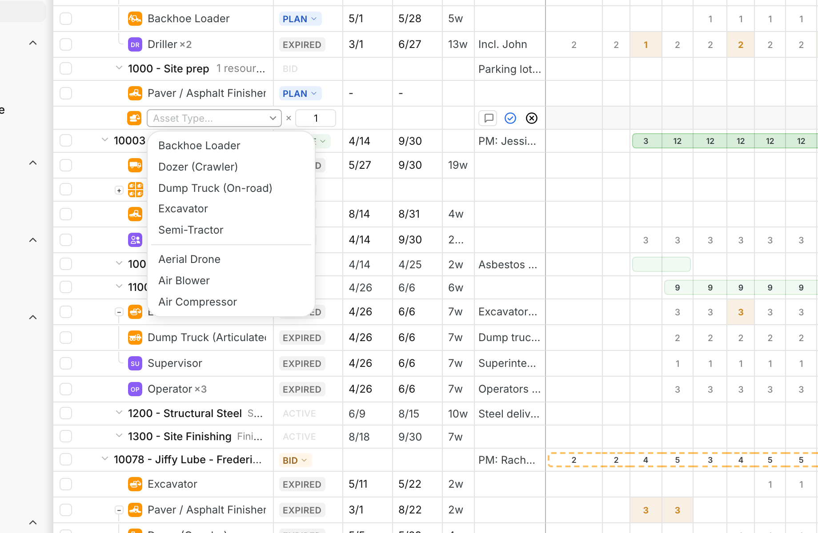Viewport: 818px width, 533px height.
Task: Click the excavator icon in 7w Excavator row
Action: (135, 312)
